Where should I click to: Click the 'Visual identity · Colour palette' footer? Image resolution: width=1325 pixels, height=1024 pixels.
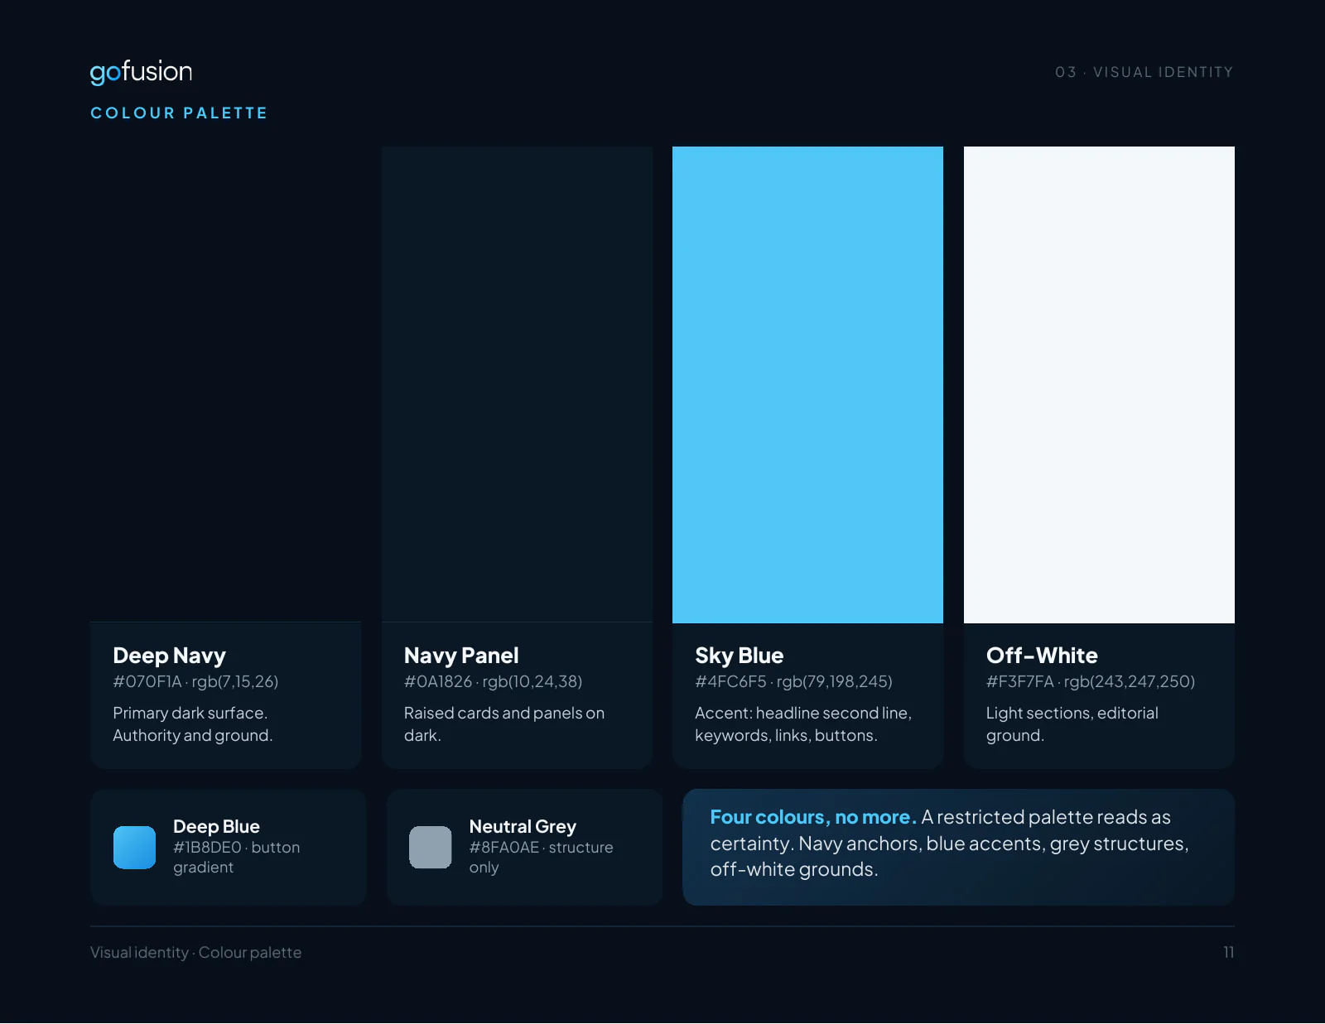(195, 953)
